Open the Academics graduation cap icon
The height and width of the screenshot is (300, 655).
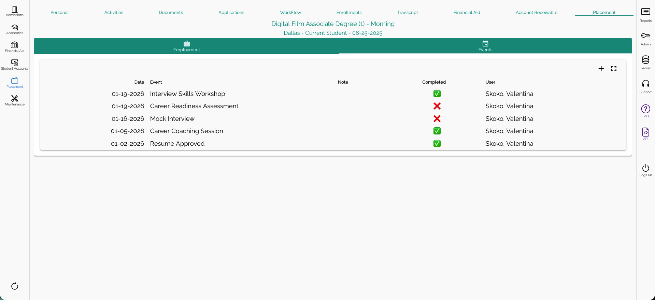click(15, 29)
